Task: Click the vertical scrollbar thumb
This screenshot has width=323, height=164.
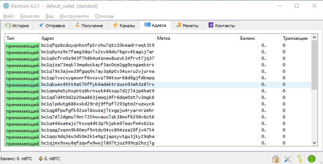Action: (315, 65)
